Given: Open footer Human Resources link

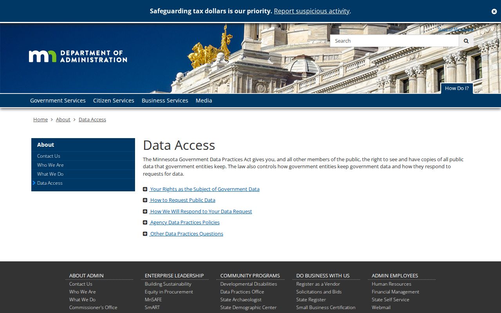Looking at the screenshot, I should (x=391, y=284).
